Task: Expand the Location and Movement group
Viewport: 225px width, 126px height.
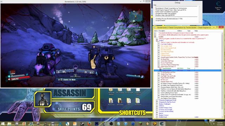Action: pyautogui.click(x=157, y=111)
